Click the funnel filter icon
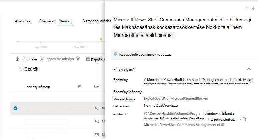The width and height of the screenshot is (258, 139). 21,69
